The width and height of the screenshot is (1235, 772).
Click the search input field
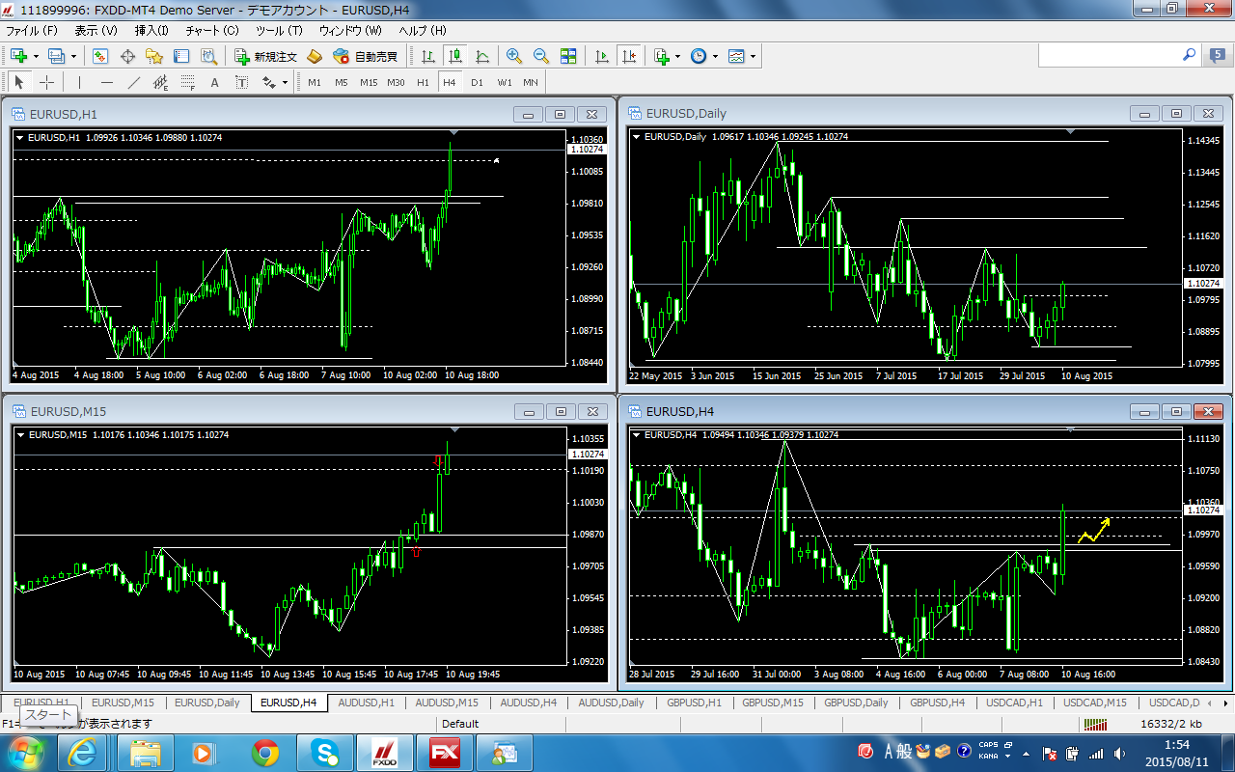pyautogui.click(x=1117, y=56)
